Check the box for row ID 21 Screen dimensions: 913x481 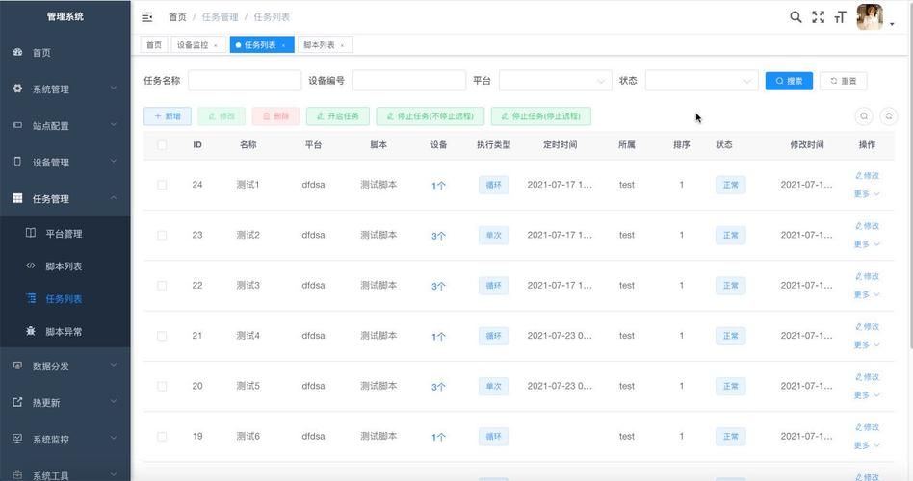point(162,336)
